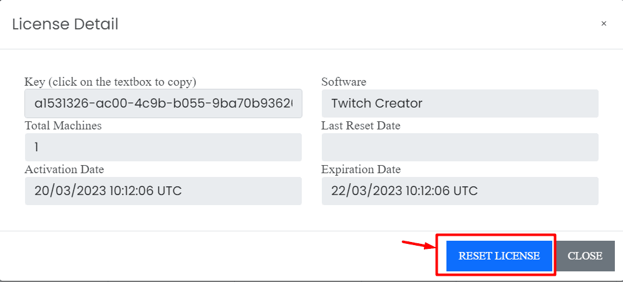Click blank footer space left of the red arrow
The image size is (623, 282).
coord(198,256)
